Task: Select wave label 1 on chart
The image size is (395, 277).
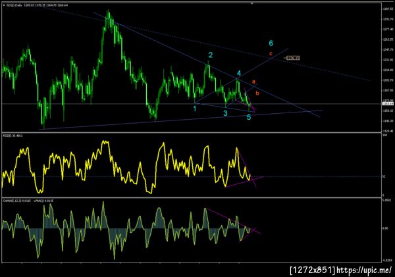Action: point(194,109)
